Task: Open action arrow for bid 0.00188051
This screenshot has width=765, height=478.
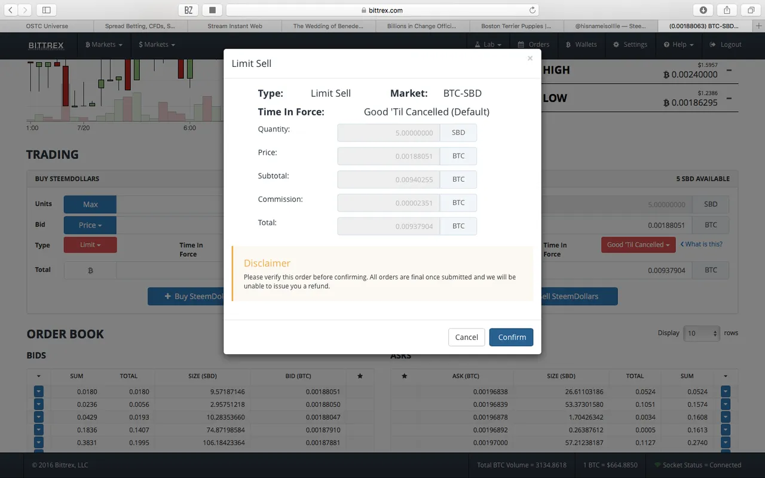Action: pos(39,392)
